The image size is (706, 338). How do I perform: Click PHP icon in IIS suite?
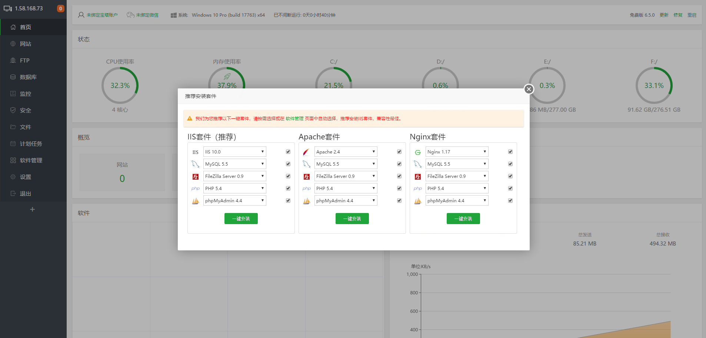coord(196,189)
